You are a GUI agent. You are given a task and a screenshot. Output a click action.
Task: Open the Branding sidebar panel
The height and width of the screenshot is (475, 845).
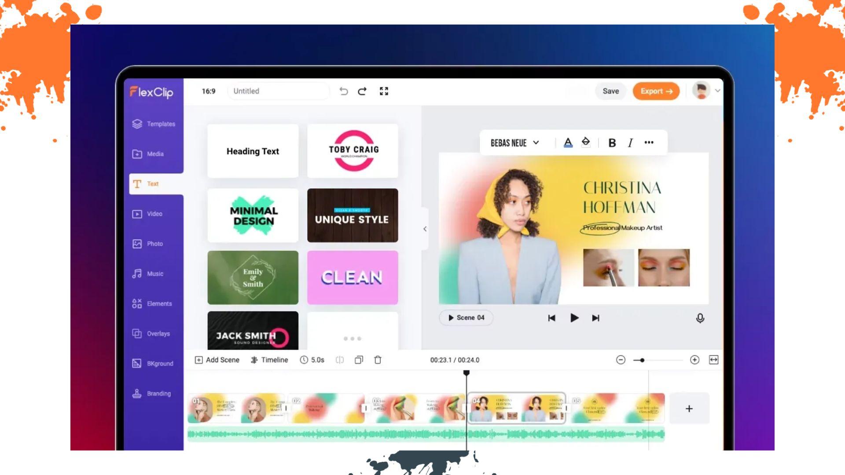point(151,393)
